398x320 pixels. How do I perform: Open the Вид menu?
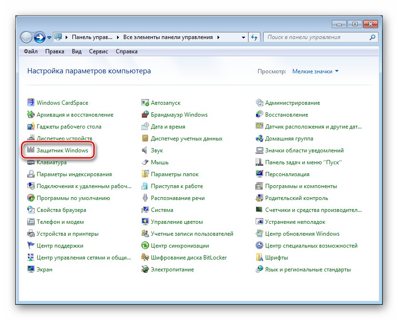coord(76,51)
